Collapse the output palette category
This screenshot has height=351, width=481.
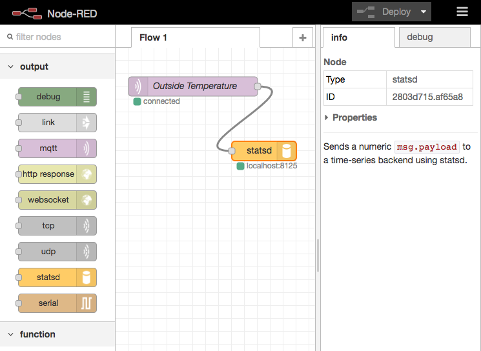57,66
